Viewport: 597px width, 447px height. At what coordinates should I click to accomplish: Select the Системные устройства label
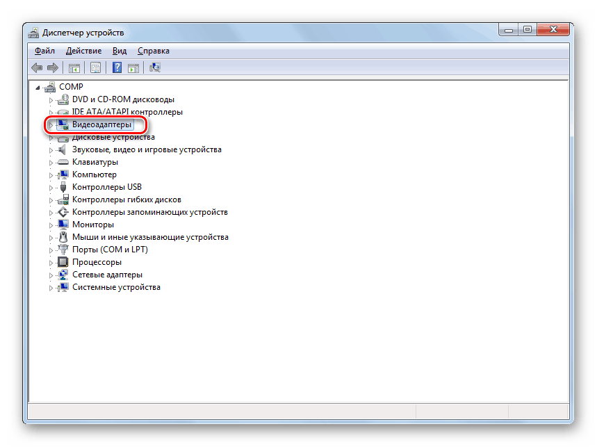tap(116, 287)
